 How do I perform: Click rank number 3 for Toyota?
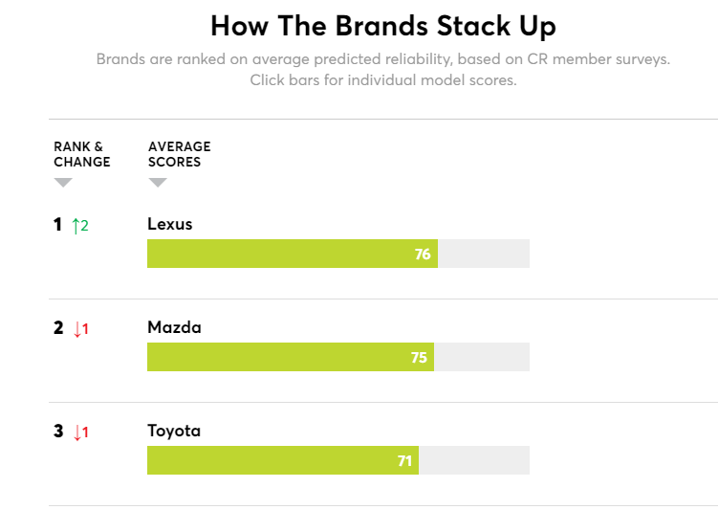58,432
